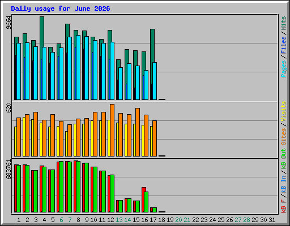The height and width of the screenshot is (226, 290).
Task: Click the 9664 axis value
Action: [8, 23]
